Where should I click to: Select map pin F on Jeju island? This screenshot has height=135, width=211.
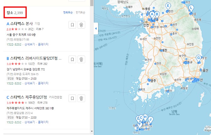140,125
